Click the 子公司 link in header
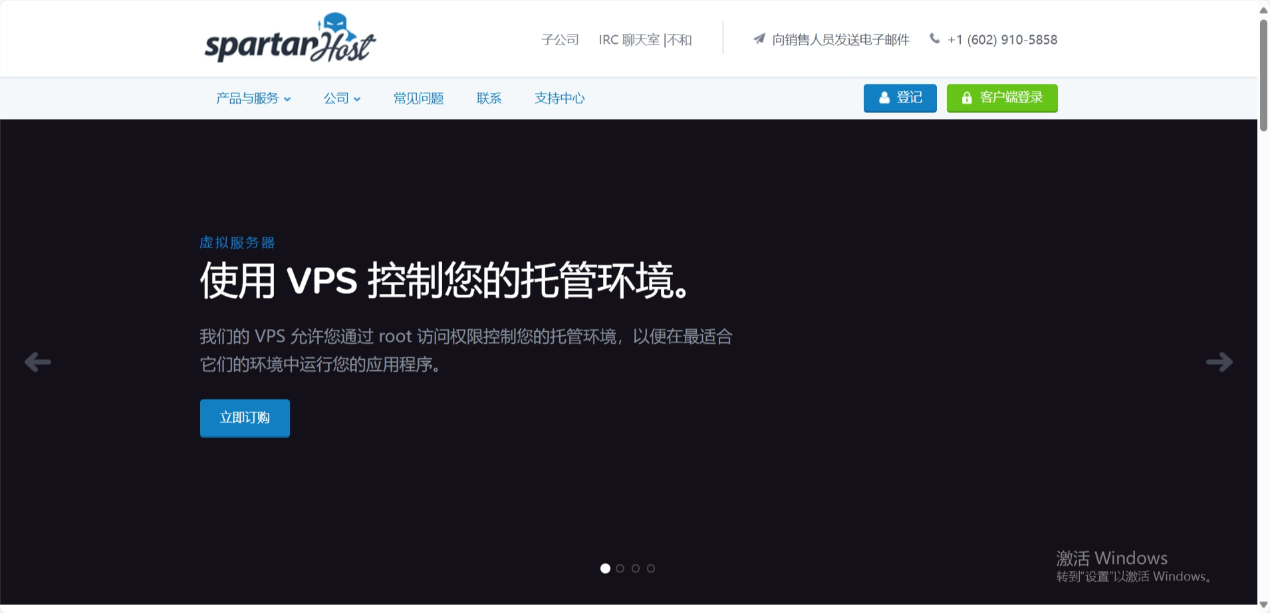This screenshot has height=613, width=1270. coord(560,40)
